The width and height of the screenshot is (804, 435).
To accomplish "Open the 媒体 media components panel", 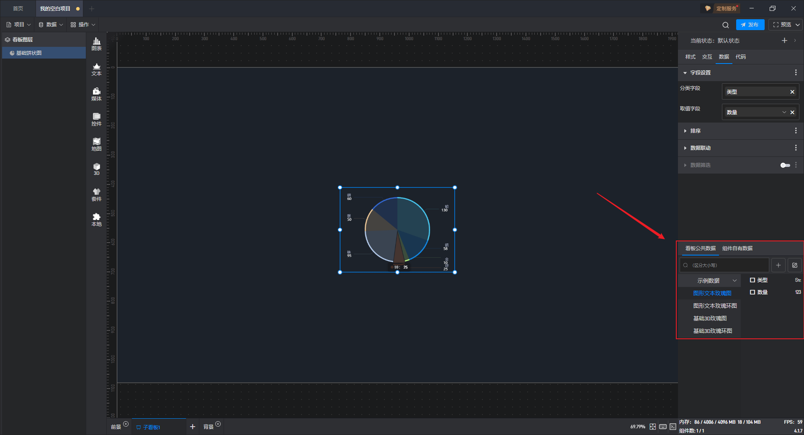I will [96, 94].
